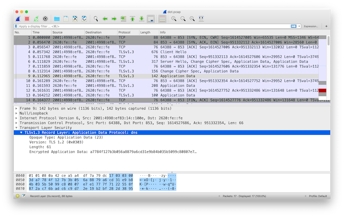Image resolution: width=344 pixels, height=217 pixels.
Task: Open display filter history dropdown
Action: pyautogui.click(x=299, y=26)
